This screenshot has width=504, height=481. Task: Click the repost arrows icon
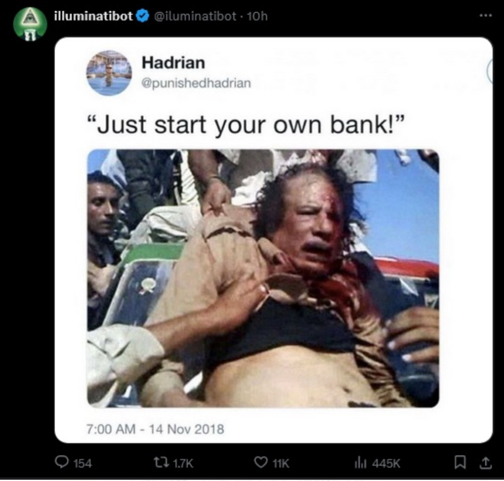coord(162,463)
